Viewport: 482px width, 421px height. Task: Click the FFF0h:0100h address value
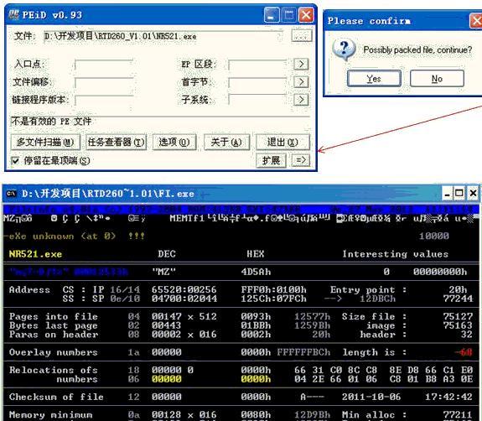pyautogui.click(x=273, y=289)
